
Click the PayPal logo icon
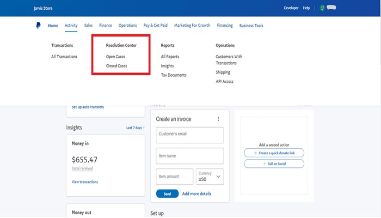click(38, 25)
